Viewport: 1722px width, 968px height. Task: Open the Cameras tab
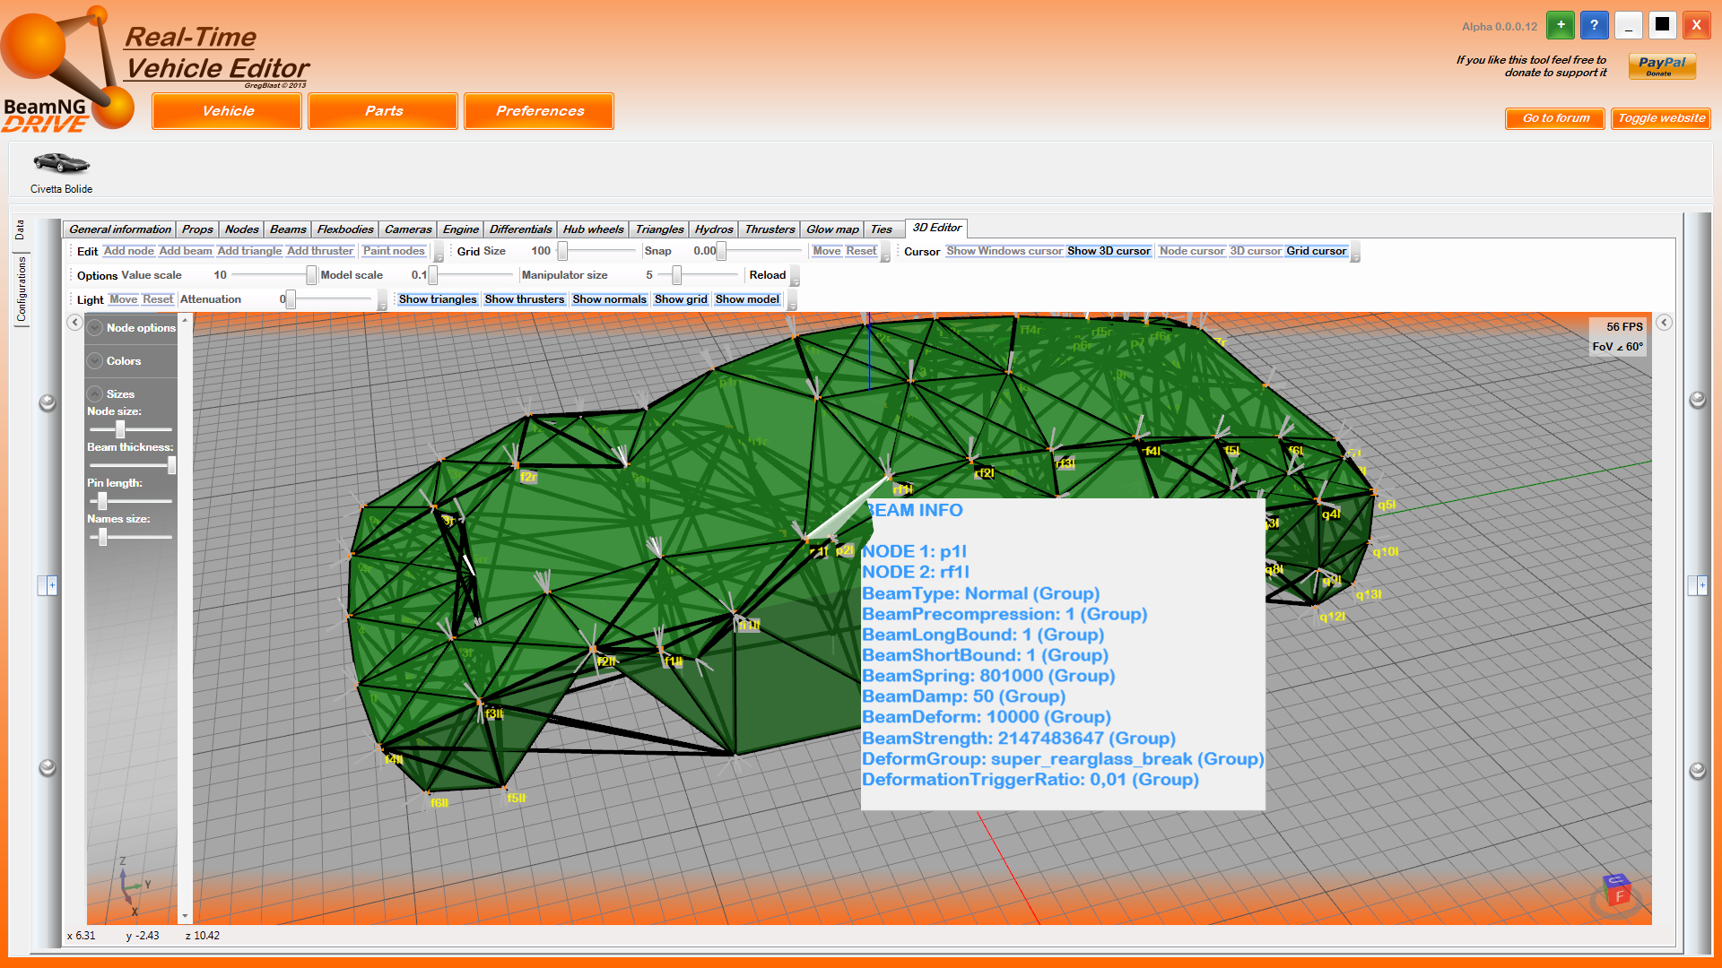pos(408,229)
